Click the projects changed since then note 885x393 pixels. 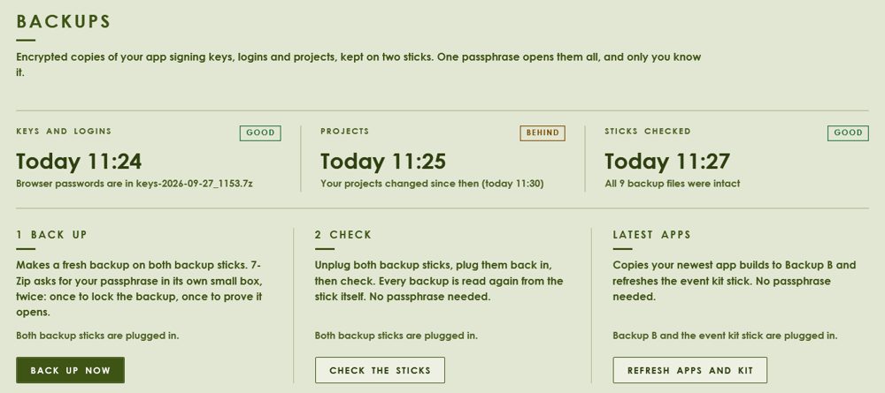click(x=432, y=184)
